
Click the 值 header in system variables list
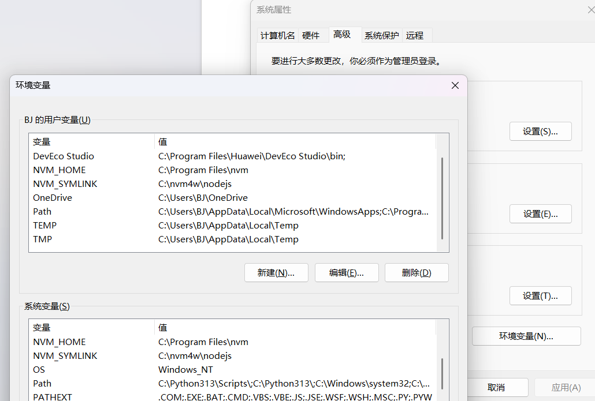(x=295, y=328)
